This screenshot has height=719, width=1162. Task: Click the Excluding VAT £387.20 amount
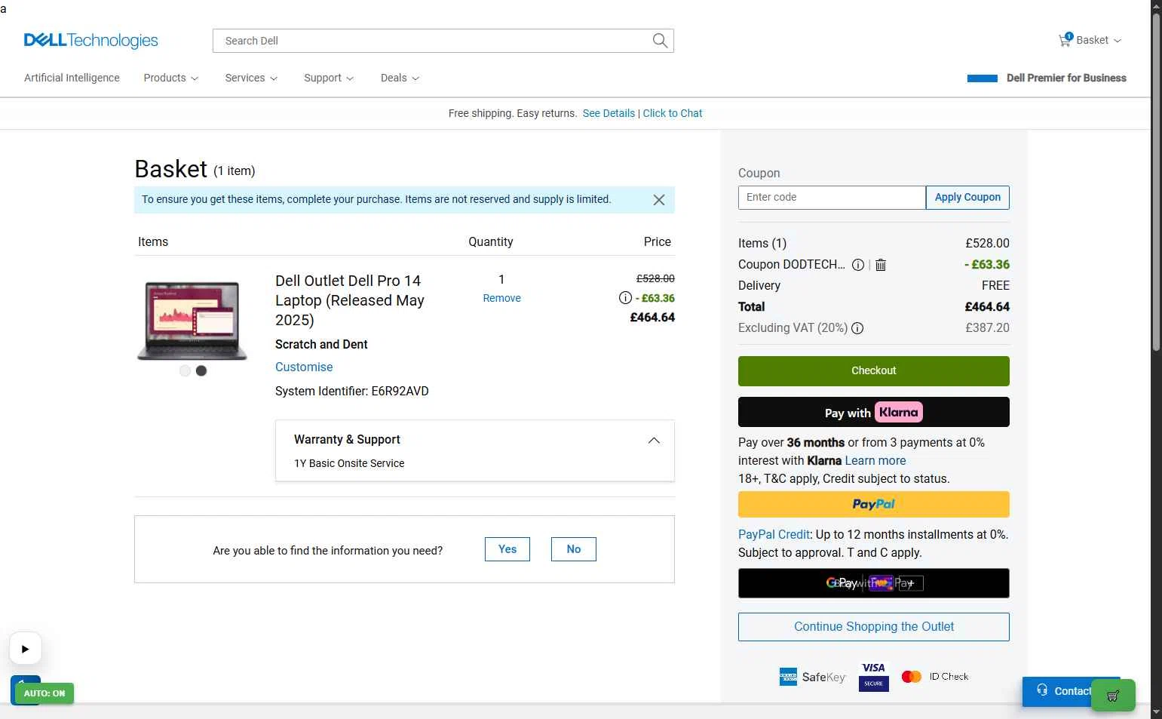tap(987, 328)
